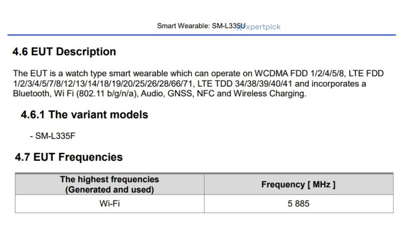Viewport: 402px width, 228px height.
Task: Select the 4.6 EUT Description heading
Action: [x=64, y=52]
